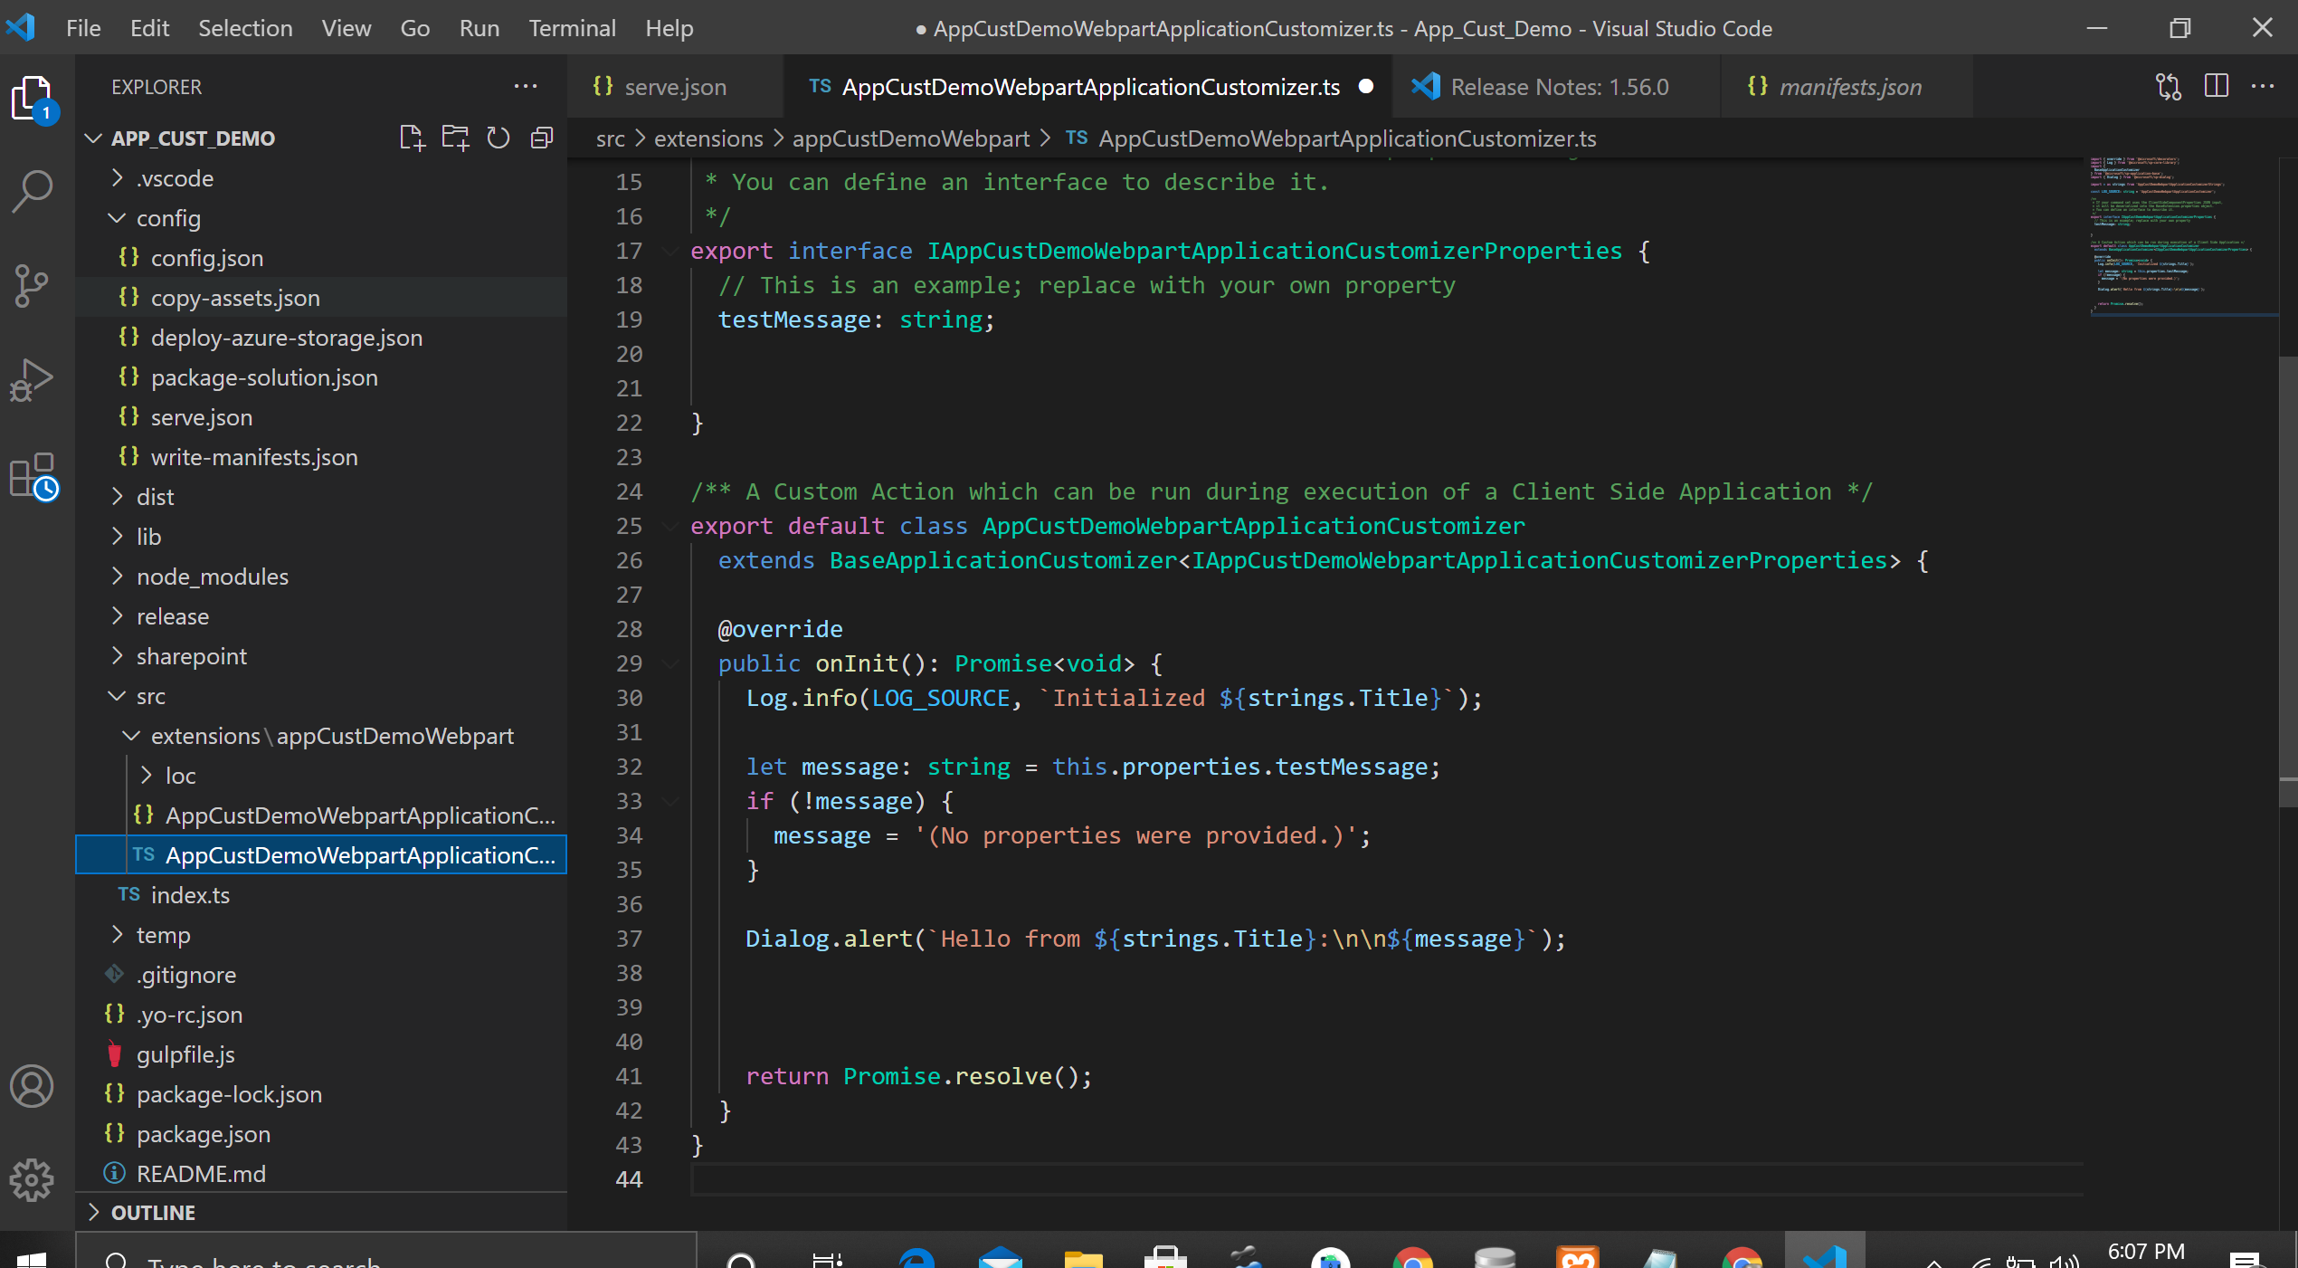Image resolution: width=2298 pixels, height=1268 pixels.
Task: Open the Extensions view icon
Action: pos(33,476)
